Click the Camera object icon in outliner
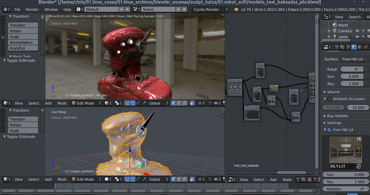370x195 pixels. tap(335, 31)
